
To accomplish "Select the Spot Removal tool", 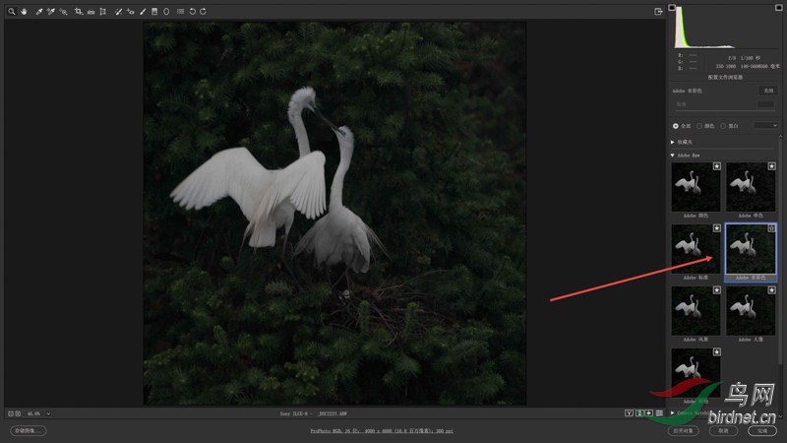I will coord(118,11).
